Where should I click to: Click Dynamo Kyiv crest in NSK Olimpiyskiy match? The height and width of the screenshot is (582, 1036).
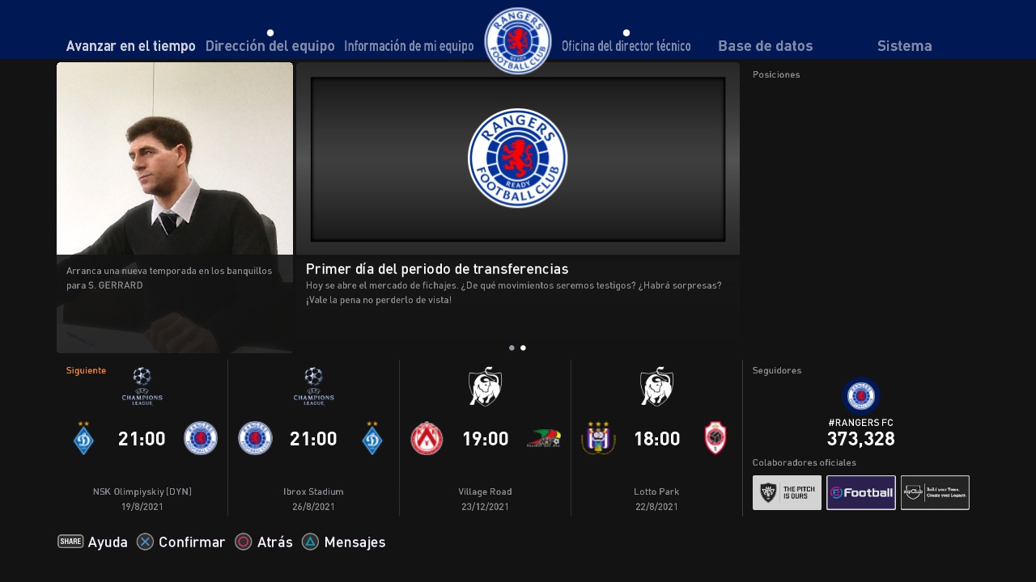click(x=83, y=438)
